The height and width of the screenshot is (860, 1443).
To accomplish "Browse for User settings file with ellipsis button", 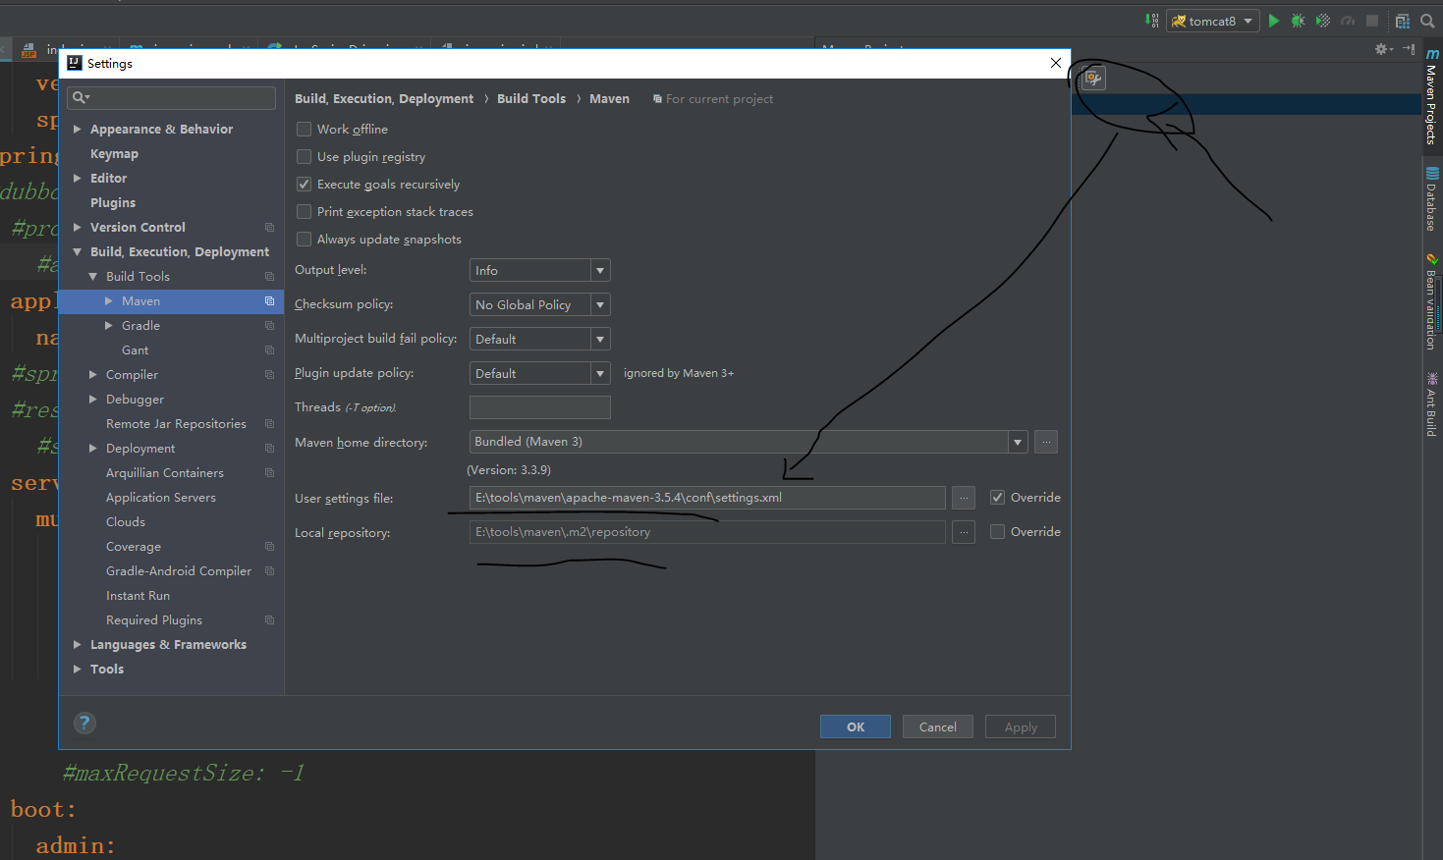I will point(964,498).
